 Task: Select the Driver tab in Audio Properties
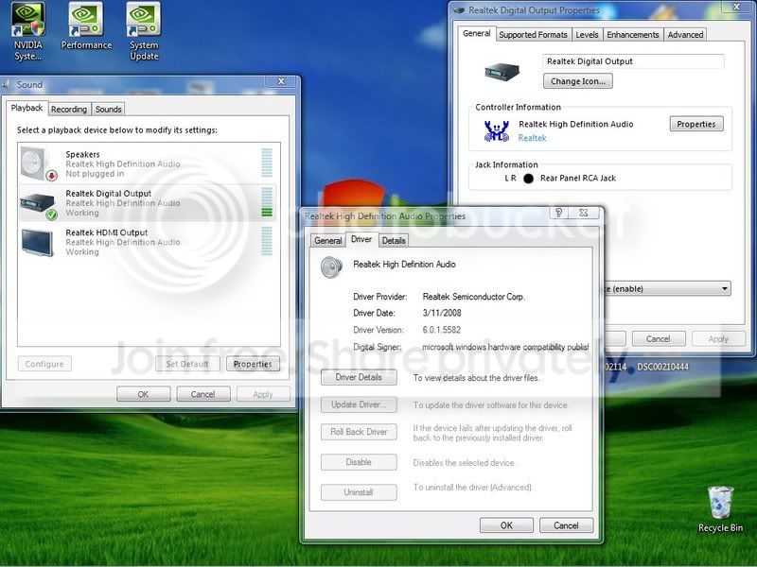tap(361, 239)
